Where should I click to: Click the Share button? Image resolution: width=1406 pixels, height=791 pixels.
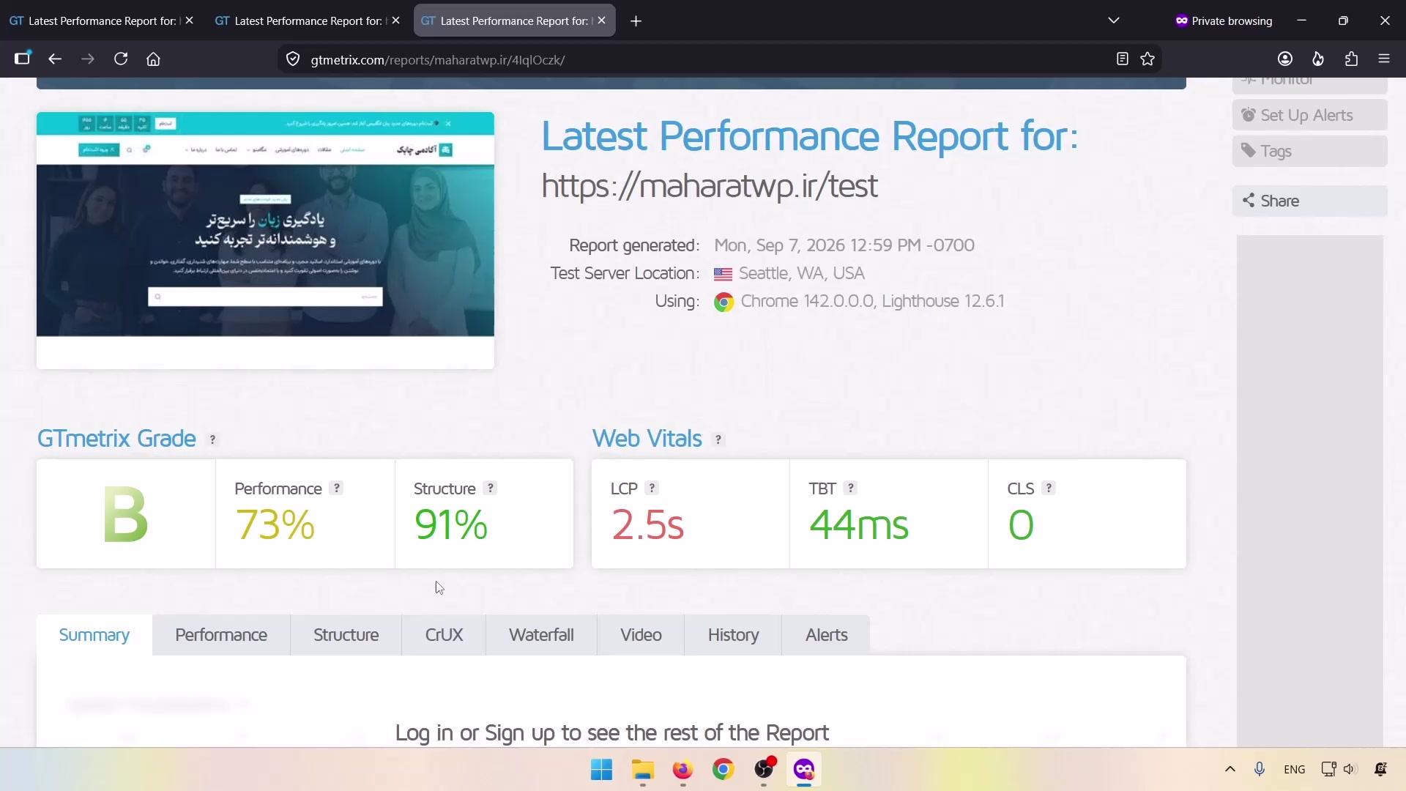(x=1309, y=201)
